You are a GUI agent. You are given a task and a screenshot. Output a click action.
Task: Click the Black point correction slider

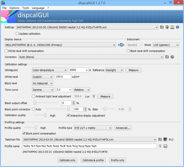(57, 109)
